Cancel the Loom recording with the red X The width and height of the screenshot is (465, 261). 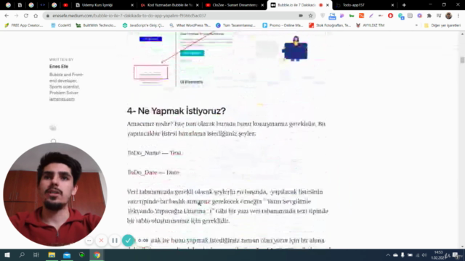(101, 240)
